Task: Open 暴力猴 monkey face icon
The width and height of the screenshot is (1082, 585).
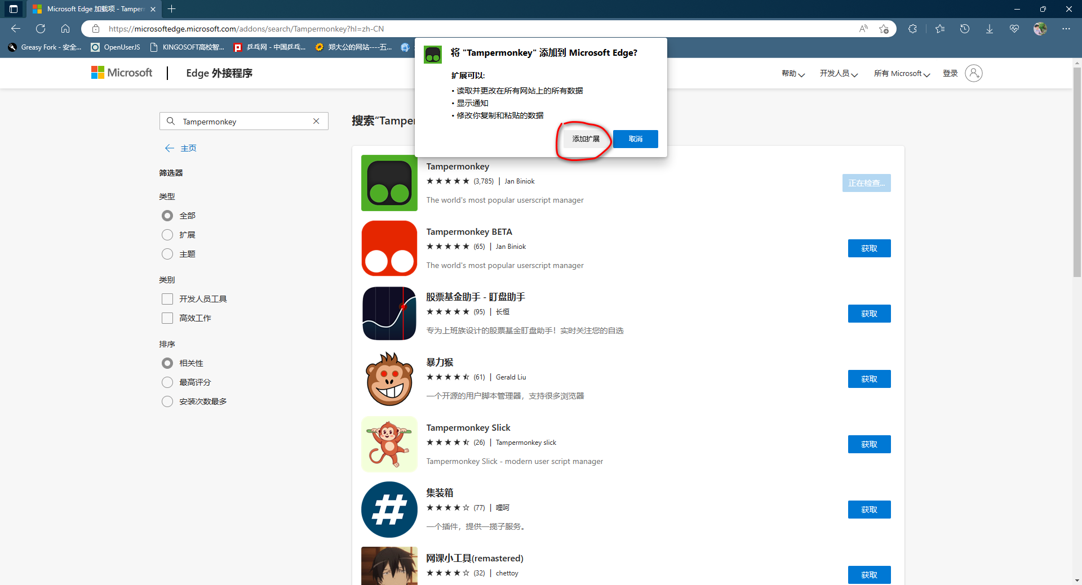Action: pos(389,379)
